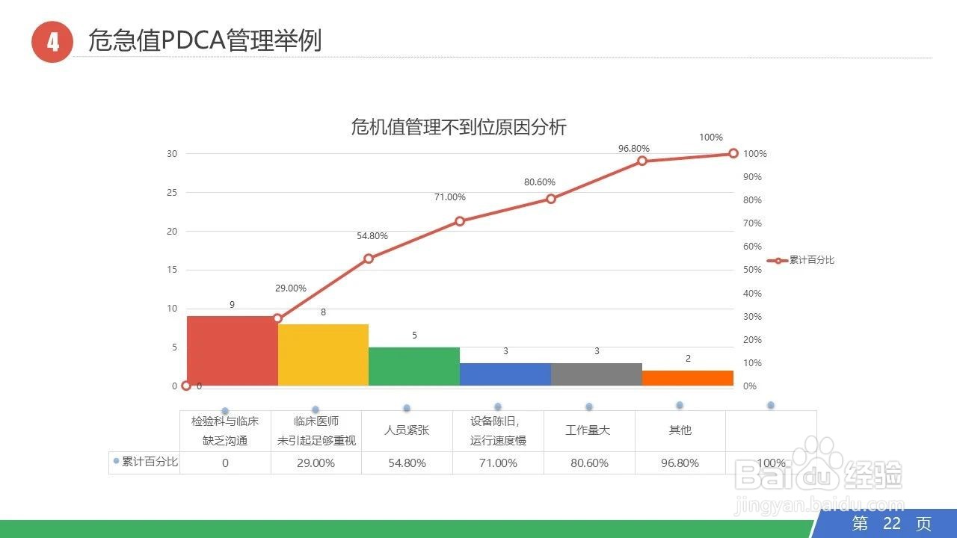Viewport: 957px width, 538px height.
Task: Select the red bar for 检验科与临床缺乏沟通
Action: [x=230, y=351]
